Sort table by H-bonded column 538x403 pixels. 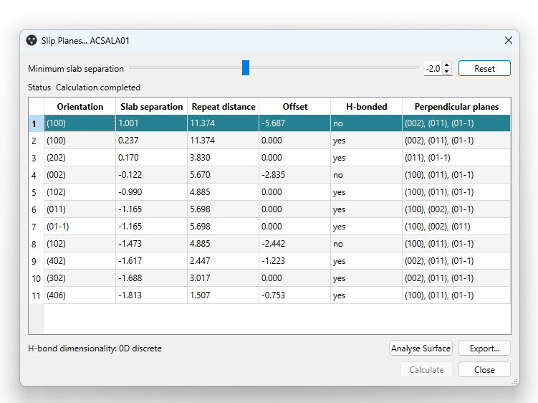coord(366,107)
